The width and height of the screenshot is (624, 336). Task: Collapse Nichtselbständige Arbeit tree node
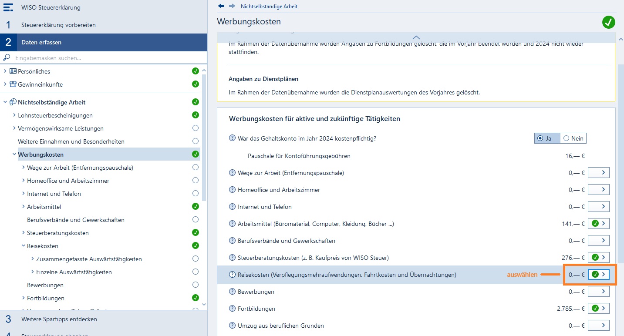pos(5,102)
